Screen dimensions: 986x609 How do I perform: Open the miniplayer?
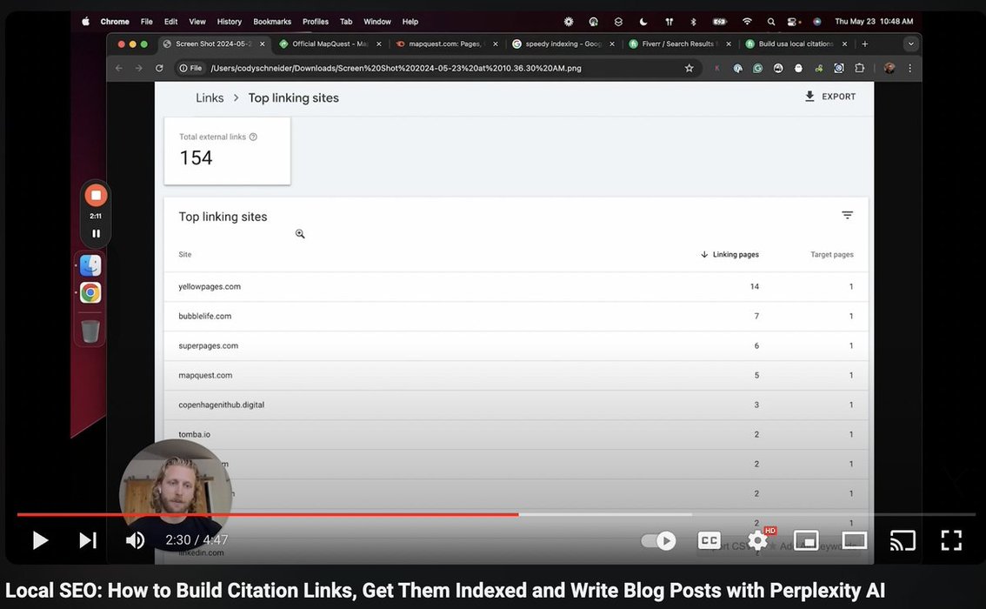(x=806, y=541)
